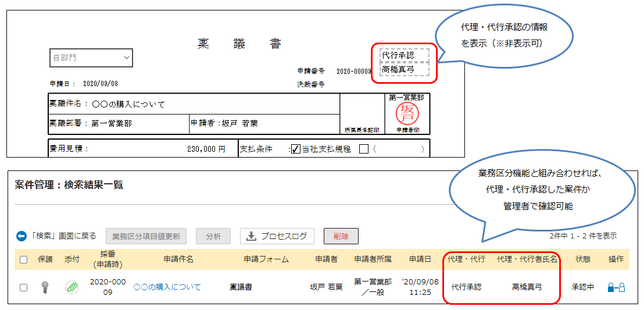Click the 分析 button
This screenshot has height=310, width=644.
213,236
